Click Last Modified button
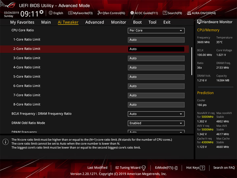The height and width of the screenshot is (178, 237). pos(97,168)
